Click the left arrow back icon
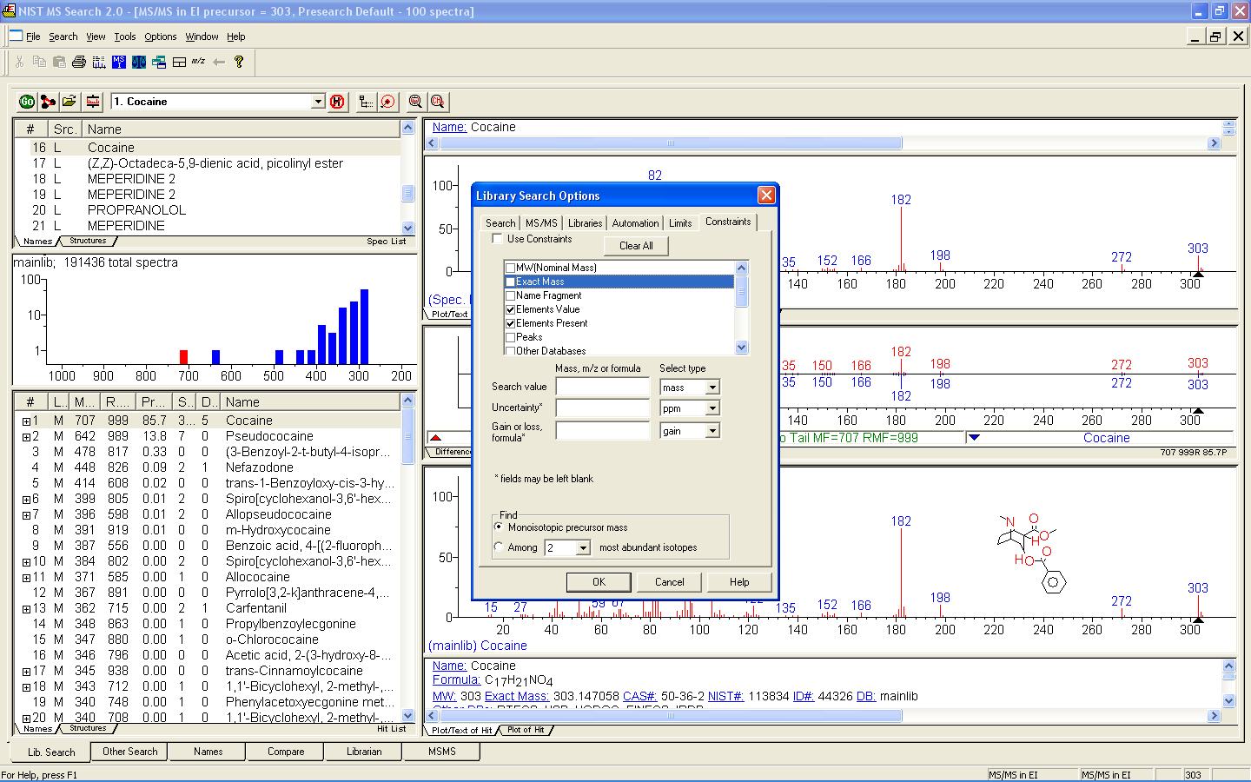The width and height of the screenshot is (1251, 782). 219,62
